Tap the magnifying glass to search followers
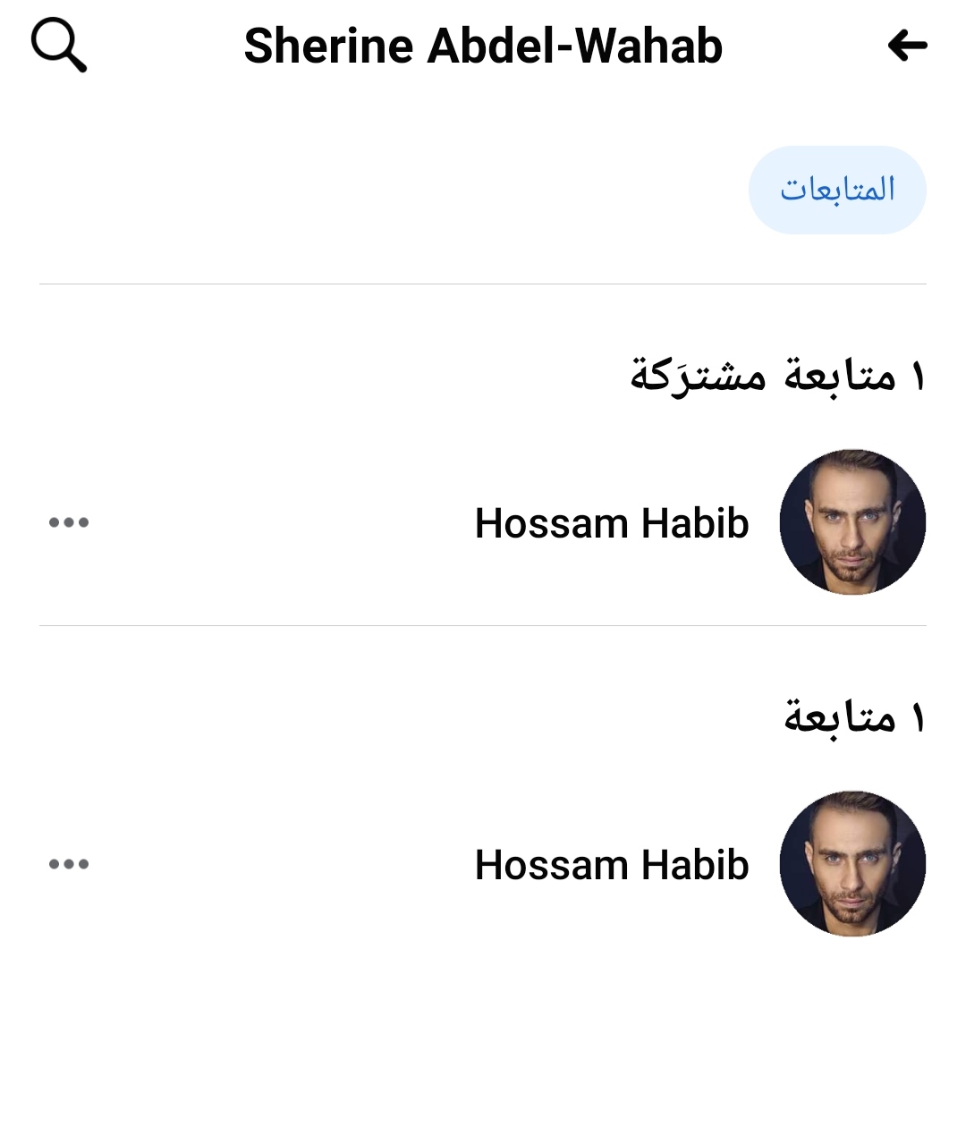 pos(58,45)
